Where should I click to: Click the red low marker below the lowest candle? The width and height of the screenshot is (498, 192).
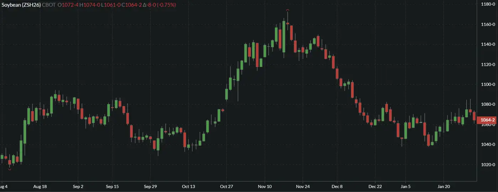(10, 170)
